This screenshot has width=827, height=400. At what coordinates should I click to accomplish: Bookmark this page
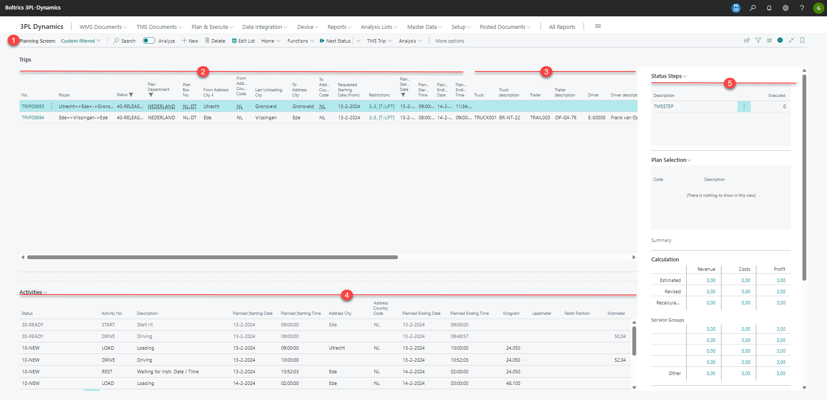802,40
